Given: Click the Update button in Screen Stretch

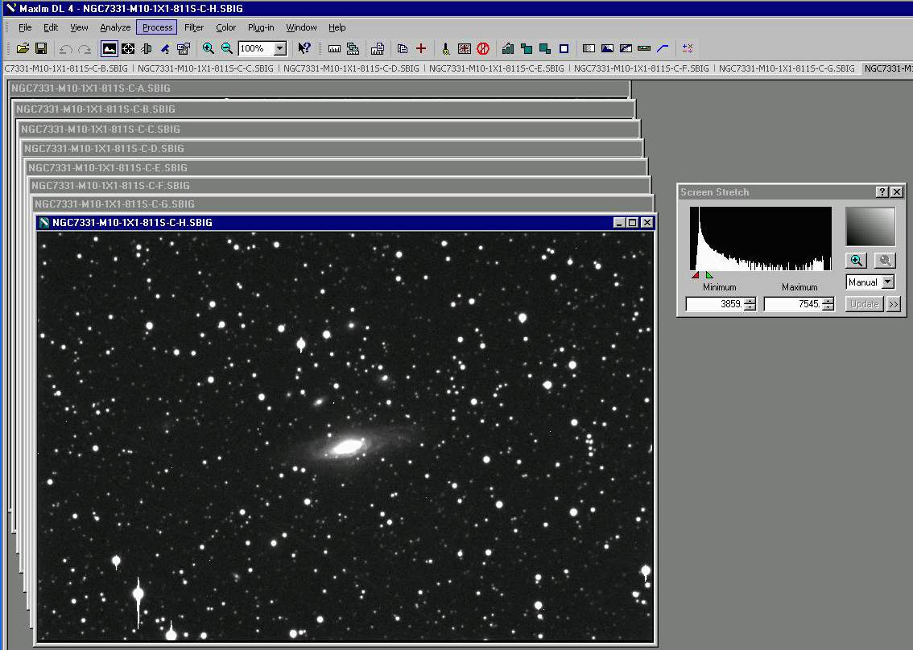Looking at the screenshot, I should tap(864, 304).
